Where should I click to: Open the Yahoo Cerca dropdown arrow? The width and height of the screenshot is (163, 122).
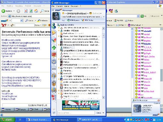tap(41, 25)
